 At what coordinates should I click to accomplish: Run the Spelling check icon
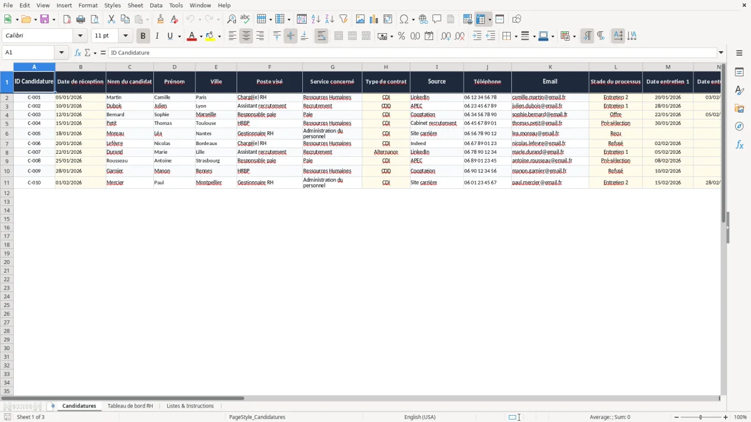245,19
